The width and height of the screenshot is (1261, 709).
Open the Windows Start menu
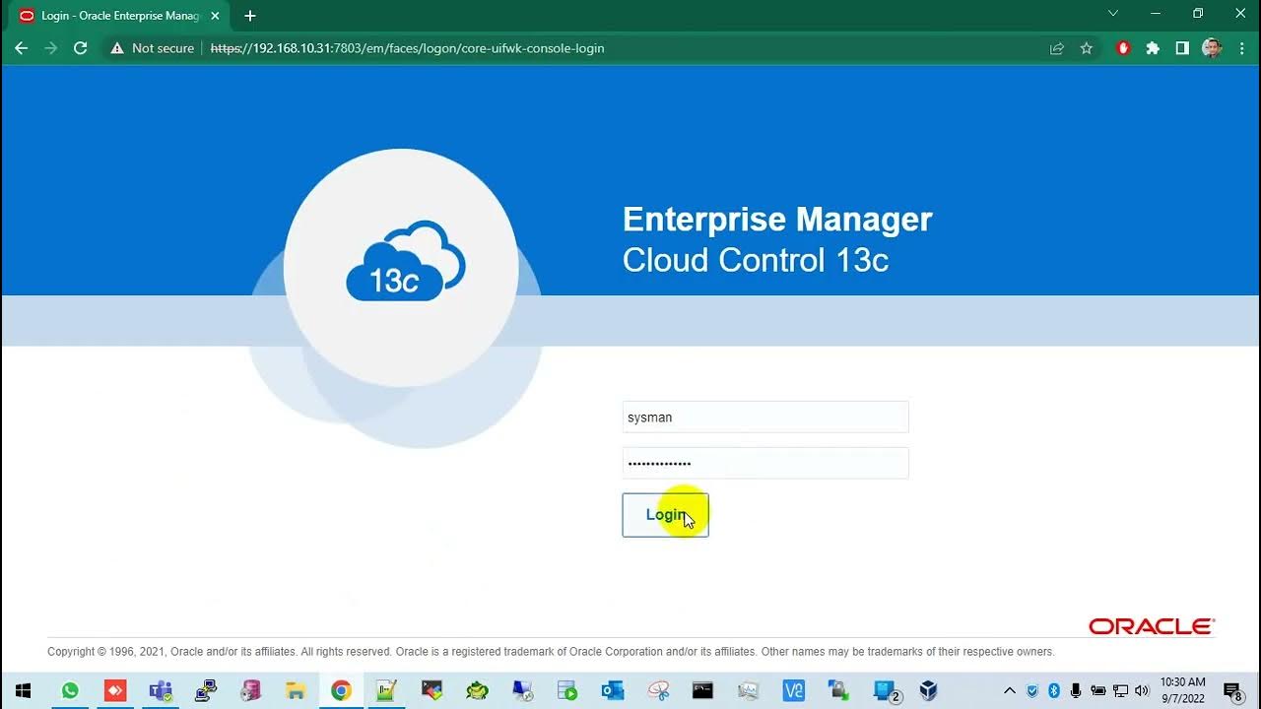click(x=23, y=691)
